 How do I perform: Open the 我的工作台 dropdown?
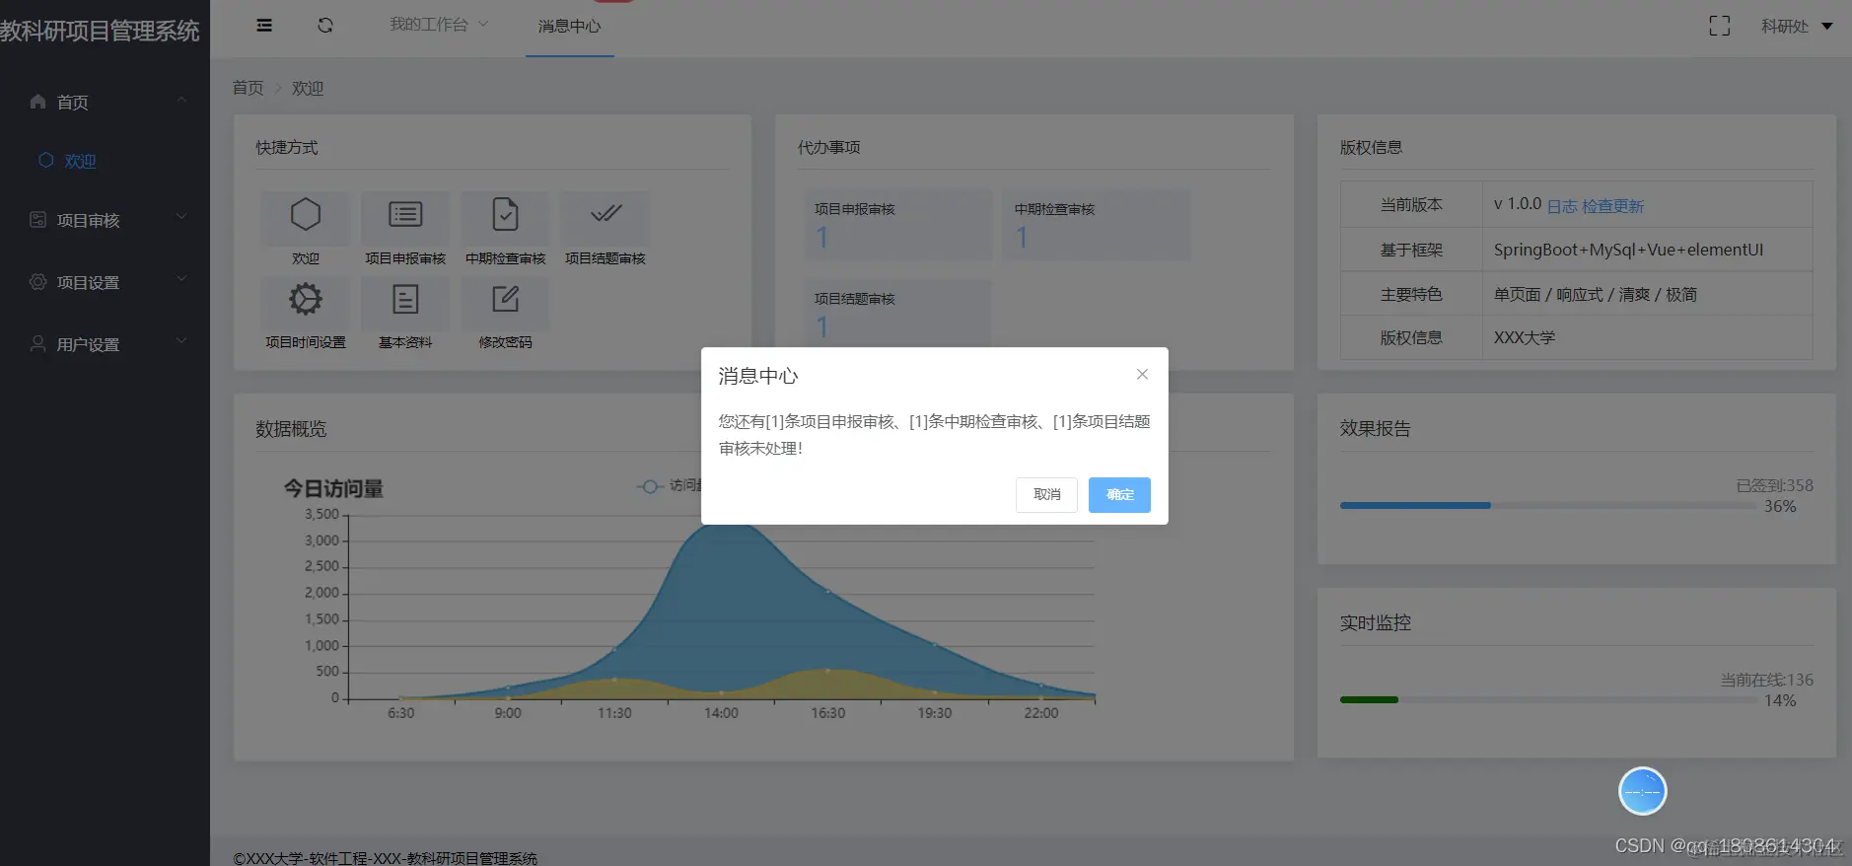pyautogui.click(x=439, y=25)
